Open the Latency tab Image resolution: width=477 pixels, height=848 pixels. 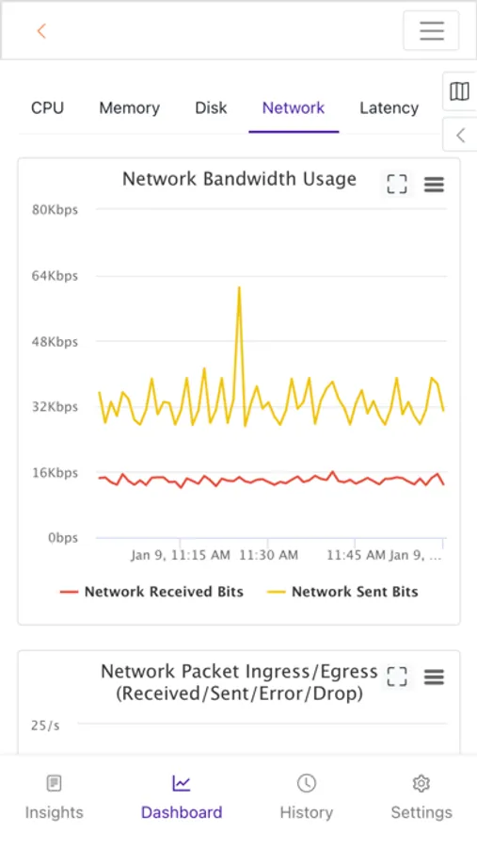click(x=389, y=107)
